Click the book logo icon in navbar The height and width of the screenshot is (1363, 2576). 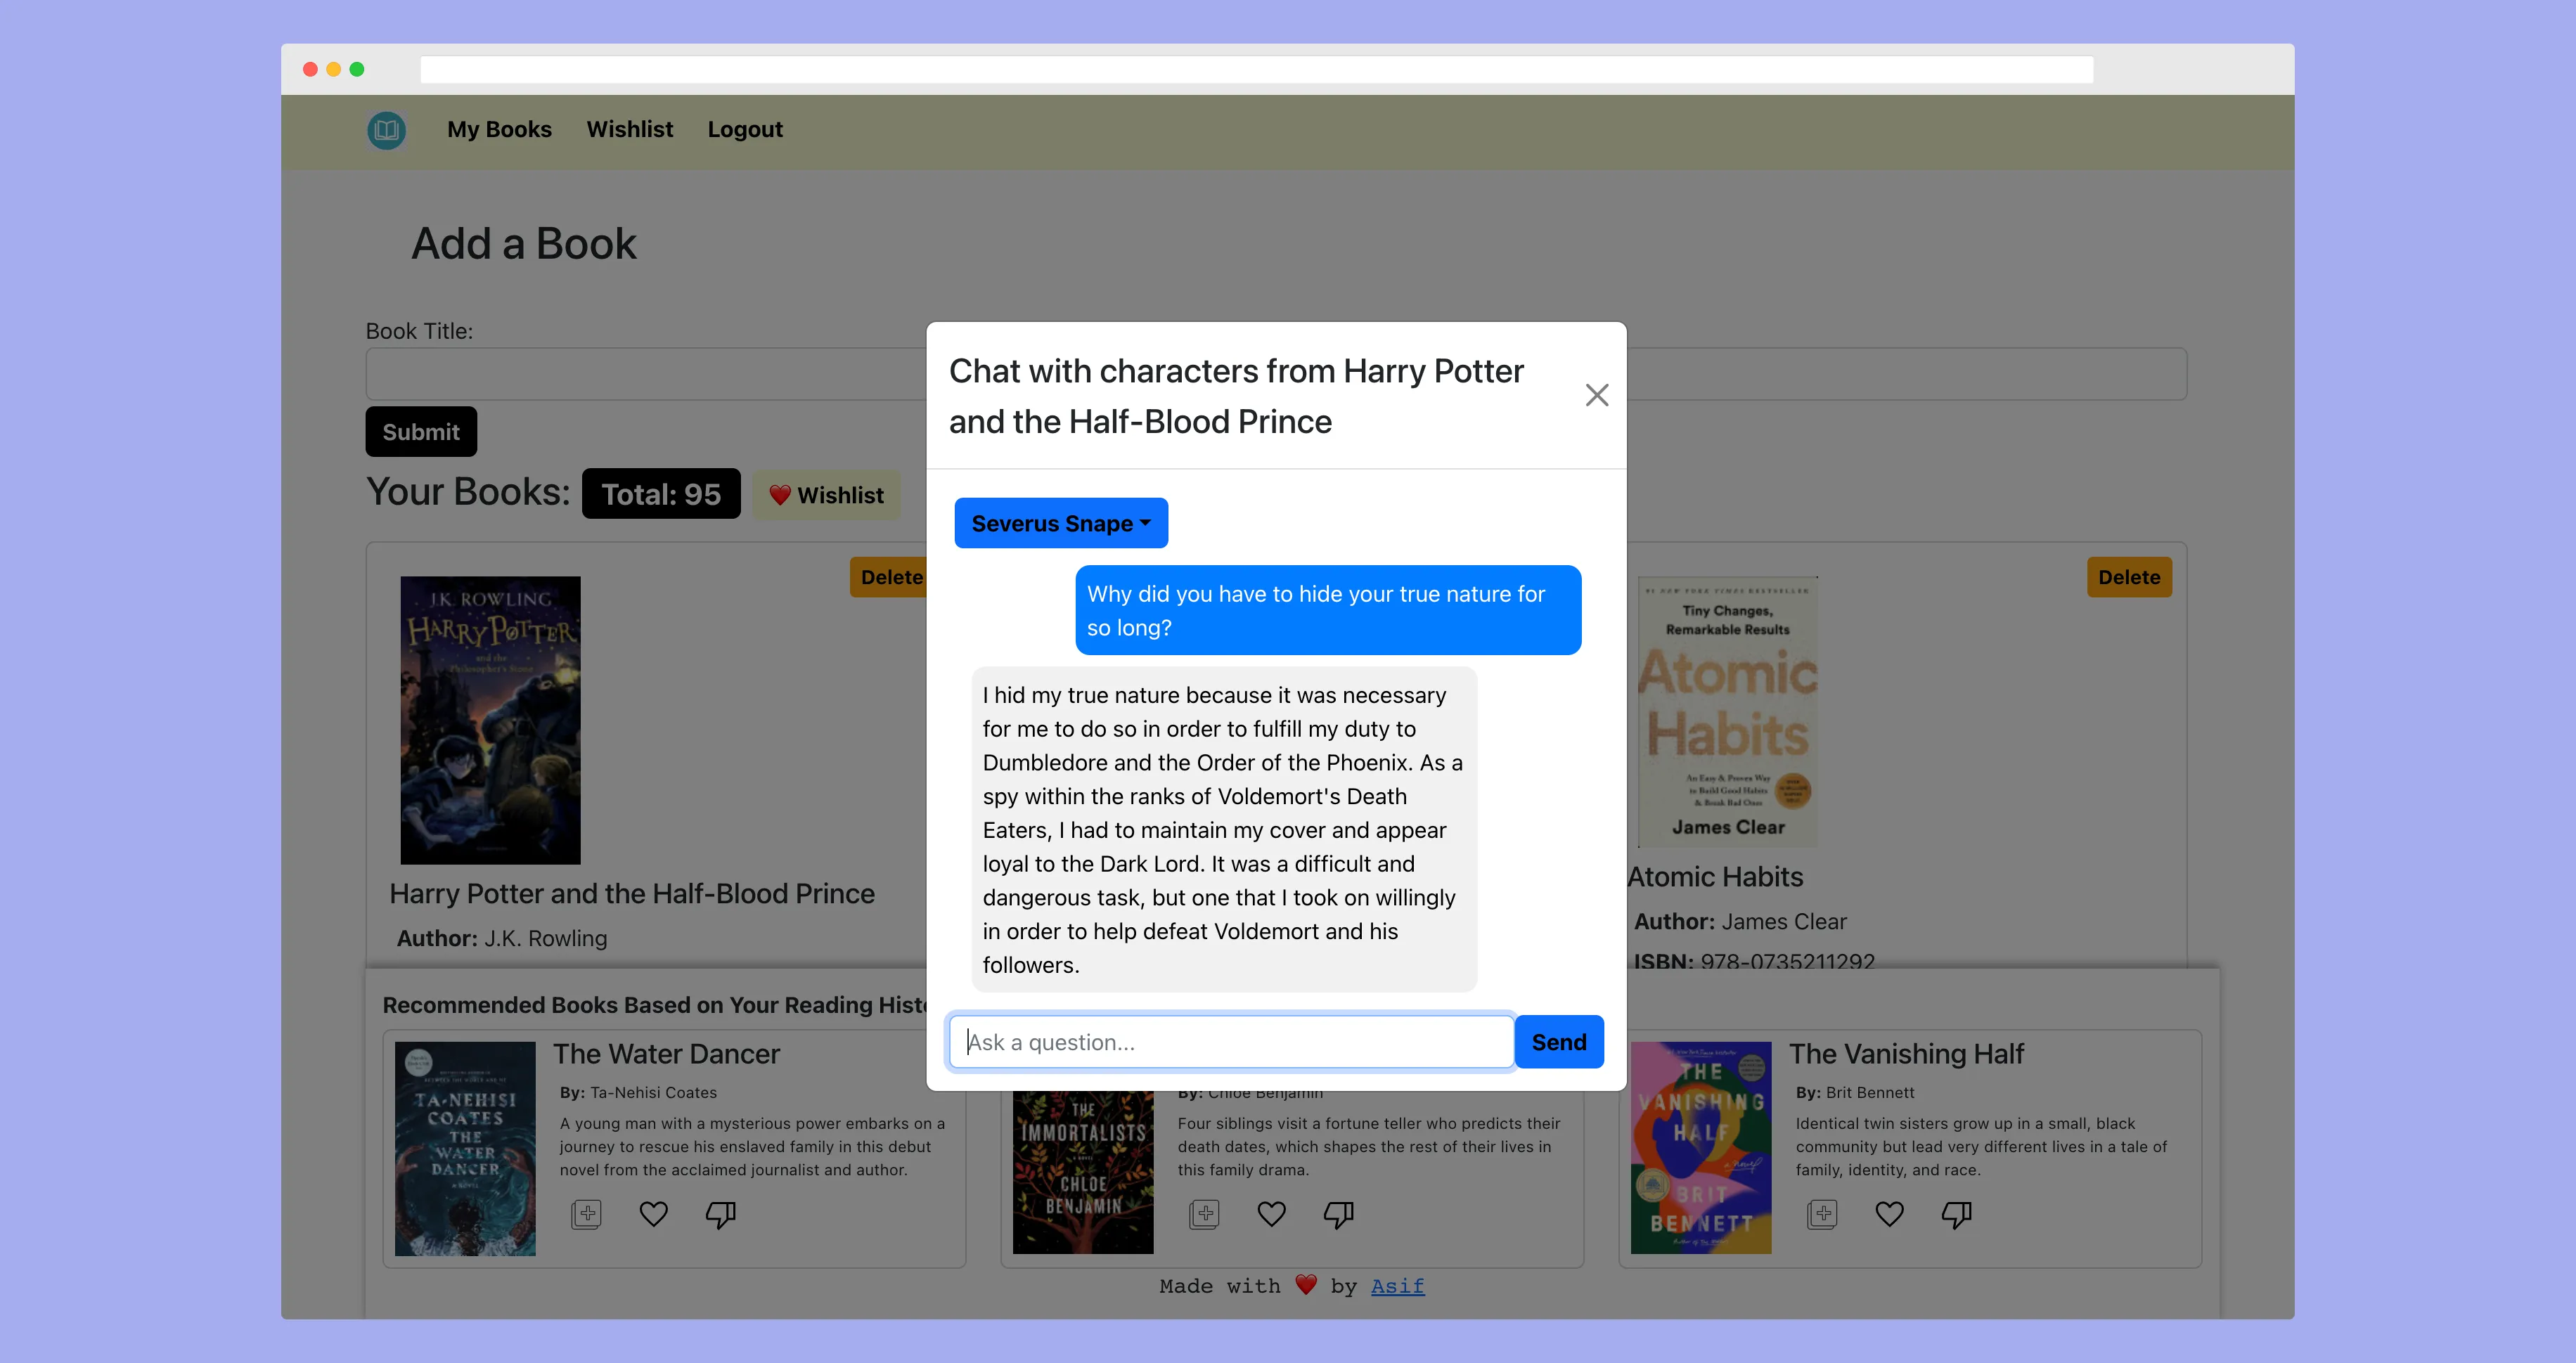(x=386, y=130)
